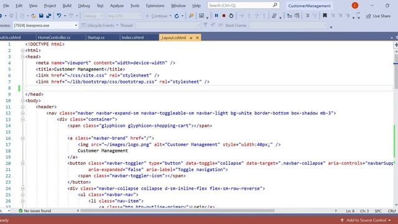Click the screenshot/diagnostic camera toolbar icon
This screenshot has width=398, height=224.
pos(201,16)
